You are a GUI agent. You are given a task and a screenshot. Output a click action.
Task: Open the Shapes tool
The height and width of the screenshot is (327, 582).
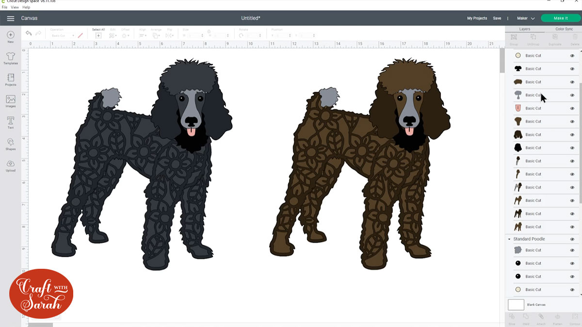tap(11, 144)
